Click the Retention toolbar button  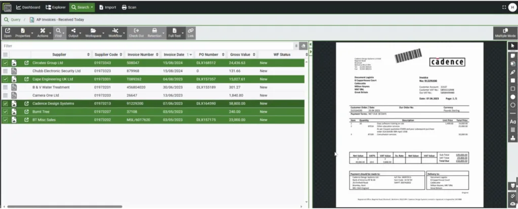[x=154, y=33]
